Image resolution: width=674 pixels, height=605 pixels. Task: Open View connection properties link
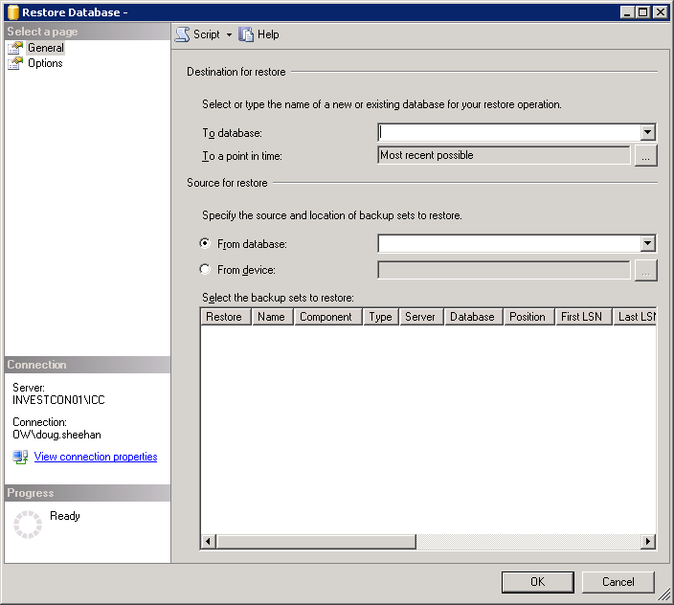(x=96, y=458)
